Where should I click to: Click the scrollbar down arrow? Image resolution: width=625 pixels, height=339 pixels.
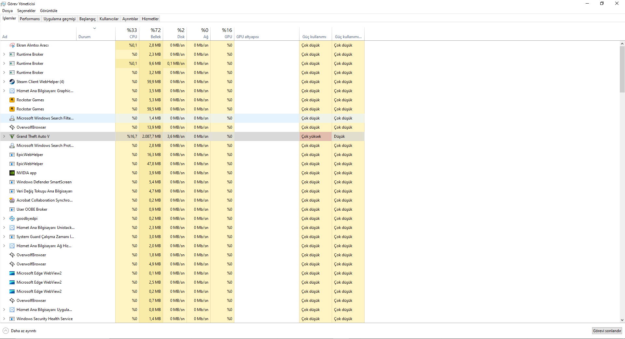point(622,320)
